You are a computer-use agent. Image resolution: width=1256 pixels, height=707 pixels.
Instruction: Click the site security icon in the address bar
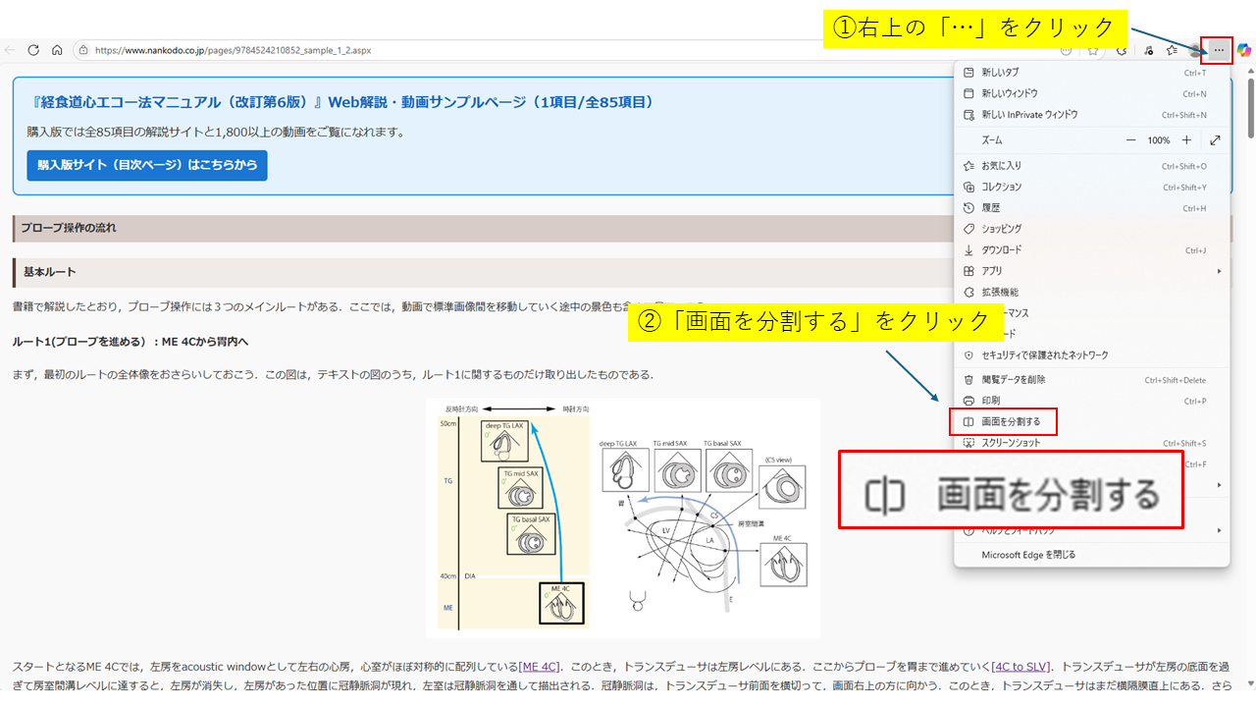(82, 50)
